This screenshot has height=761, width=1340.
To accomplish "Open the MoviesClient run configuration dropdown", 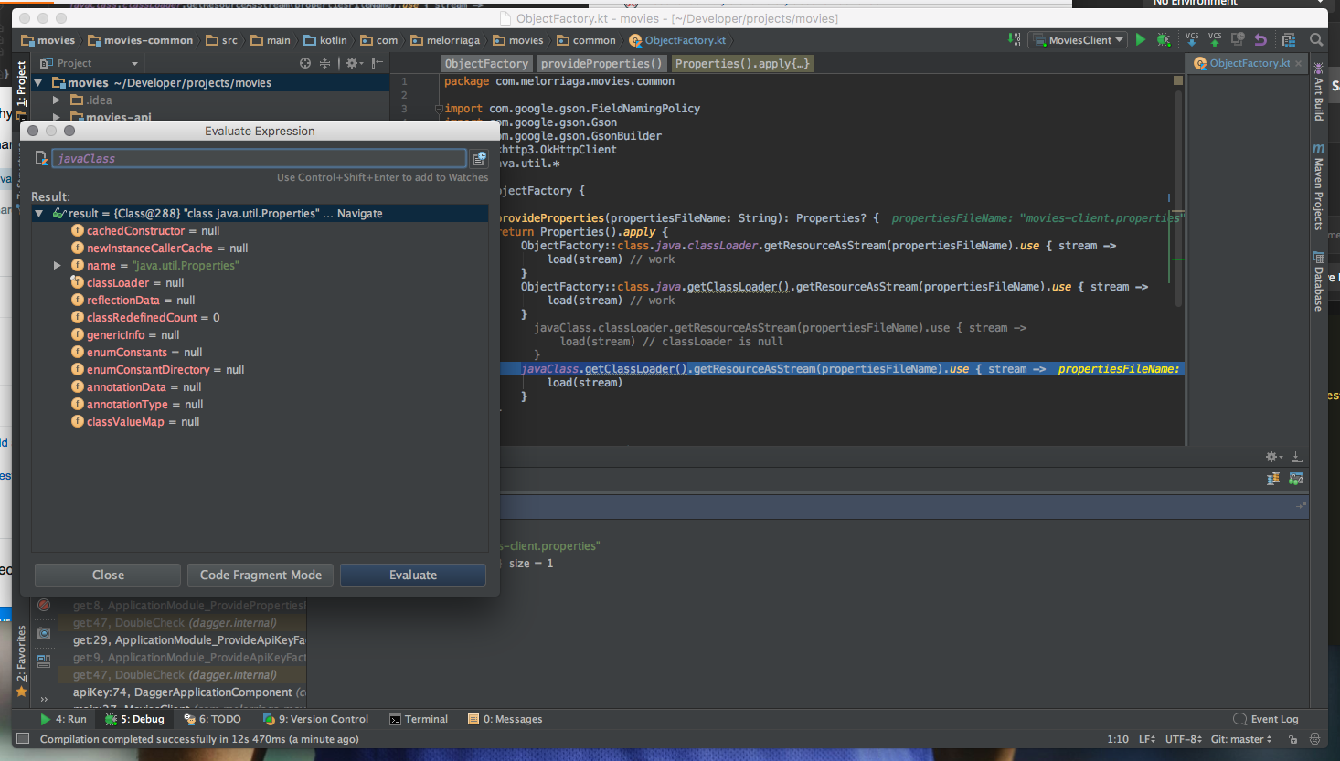I will click(x=1079, y=40).
